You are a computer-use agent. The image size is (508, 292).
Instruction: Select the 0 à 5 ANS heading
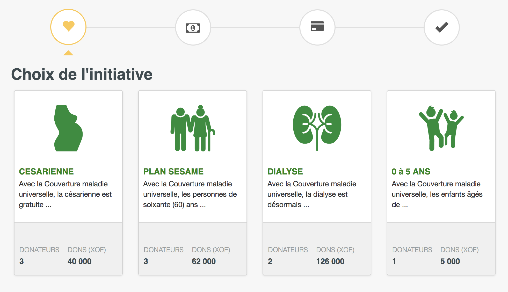pos(411,171)
